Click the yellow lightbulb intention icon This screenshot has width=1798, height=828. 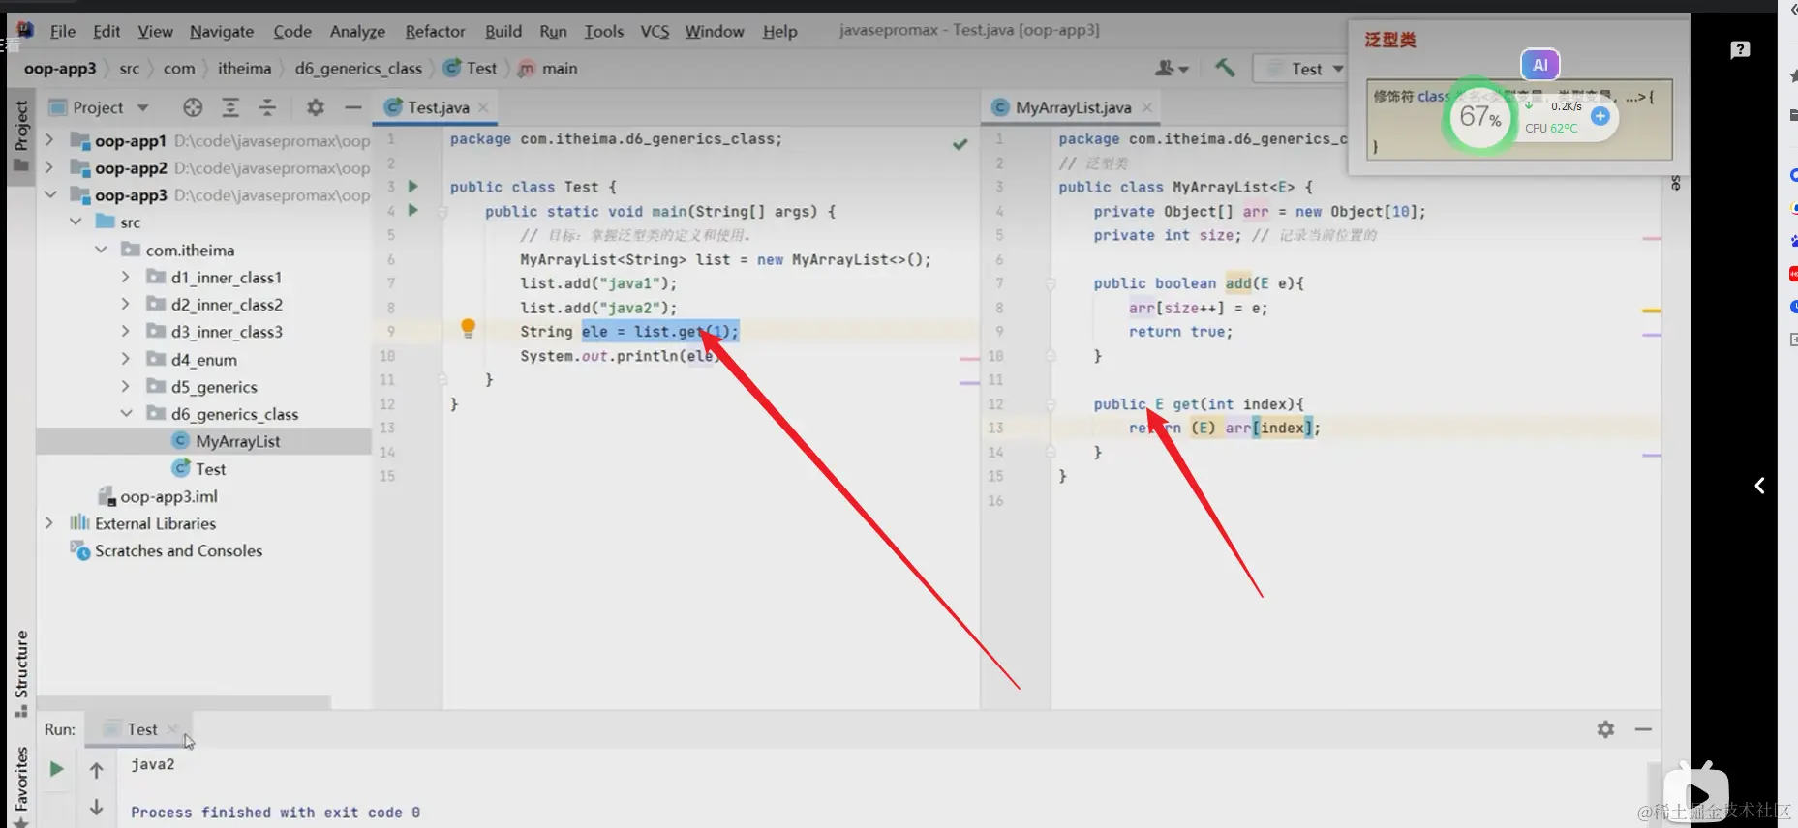pos(468,328)
